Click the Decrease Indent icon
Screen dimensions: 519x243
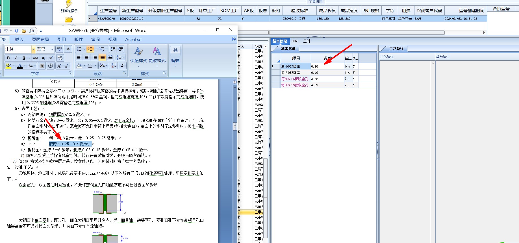(113, 49)
